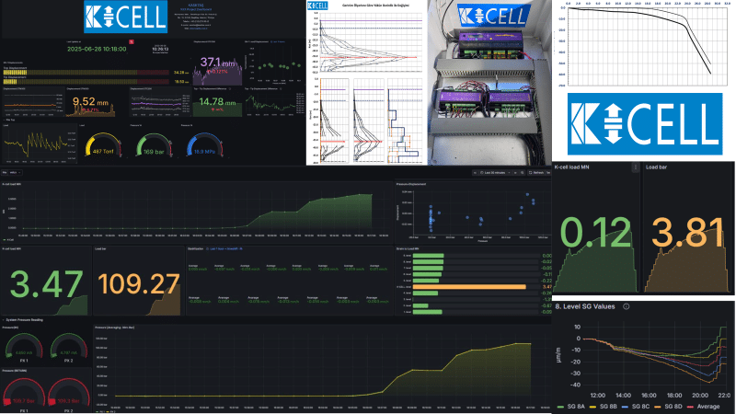Viewport: 736px width, 414px height.
Task: Toggle the K-Cell legend entry under the load chart
Action: click(8, 240)
